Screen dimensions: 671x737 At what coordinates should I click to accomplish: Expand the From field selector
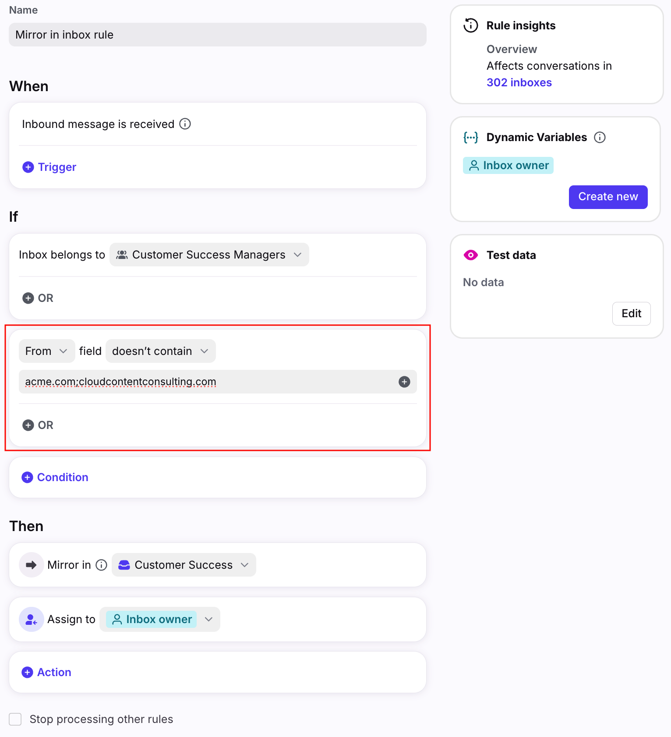point(46,351)
